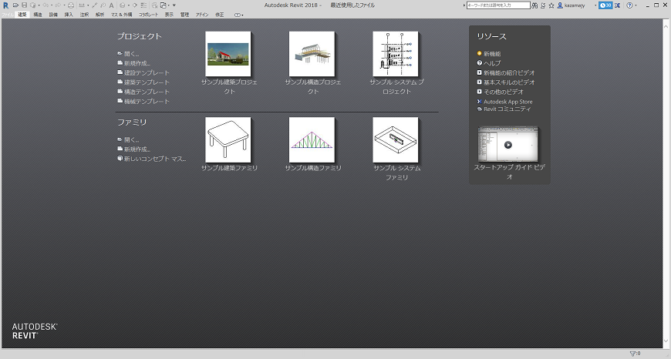Play the スタートアップ ガイド ビデオ thumbnail
This screenshot has width=671, height=359.
(508, 145)
